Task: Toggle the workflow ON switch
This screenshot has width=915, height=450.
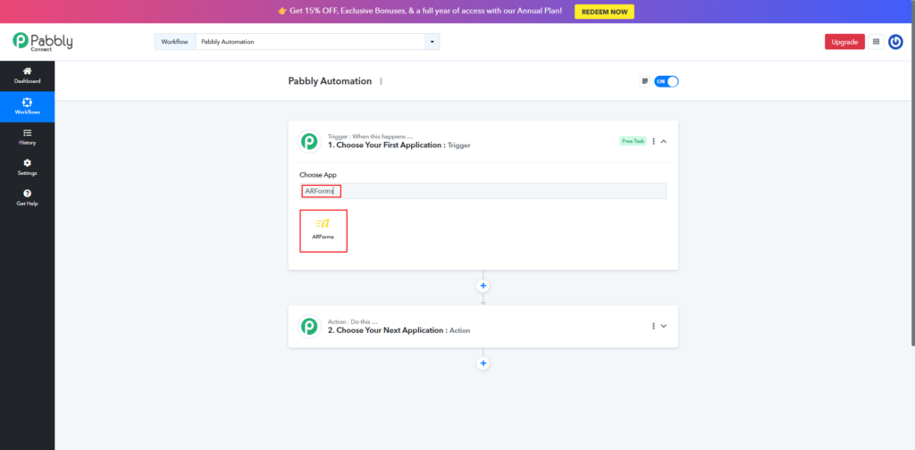Action: click(x=666, y=81)
